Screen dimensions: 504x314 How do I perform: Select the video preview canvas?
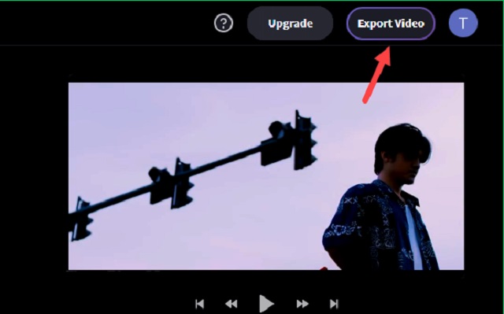click(266, 176)
